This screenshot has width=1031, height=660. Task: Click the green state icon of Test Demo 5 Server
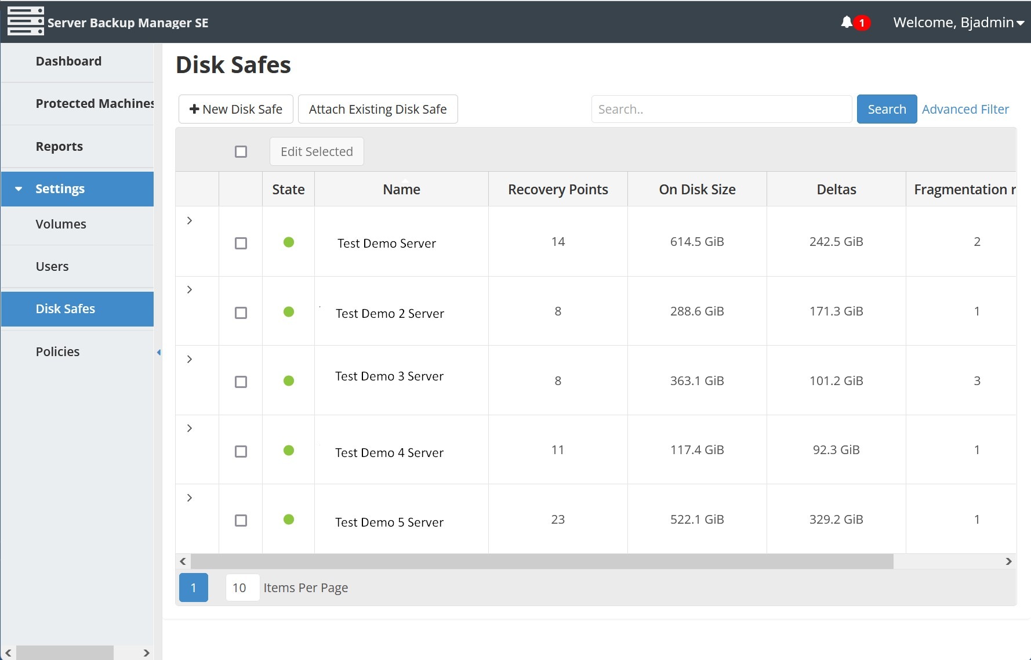tap(288, 520)
